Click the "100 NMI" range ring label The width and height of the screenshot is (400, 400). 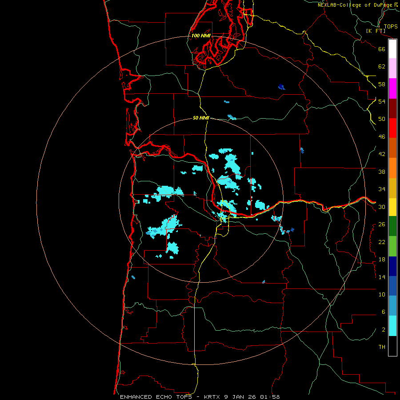click(201, 36)
